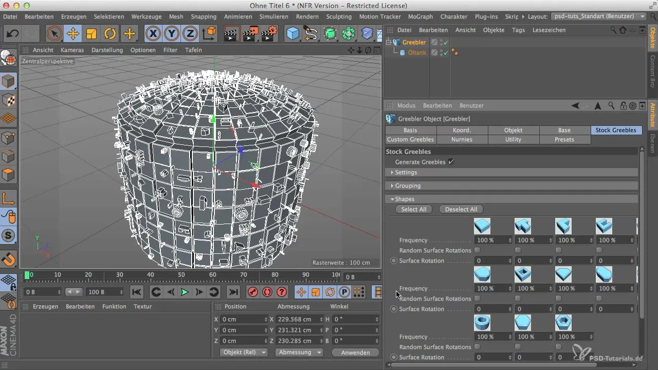
Task: Click the Select All button
Action: (413, 209)
